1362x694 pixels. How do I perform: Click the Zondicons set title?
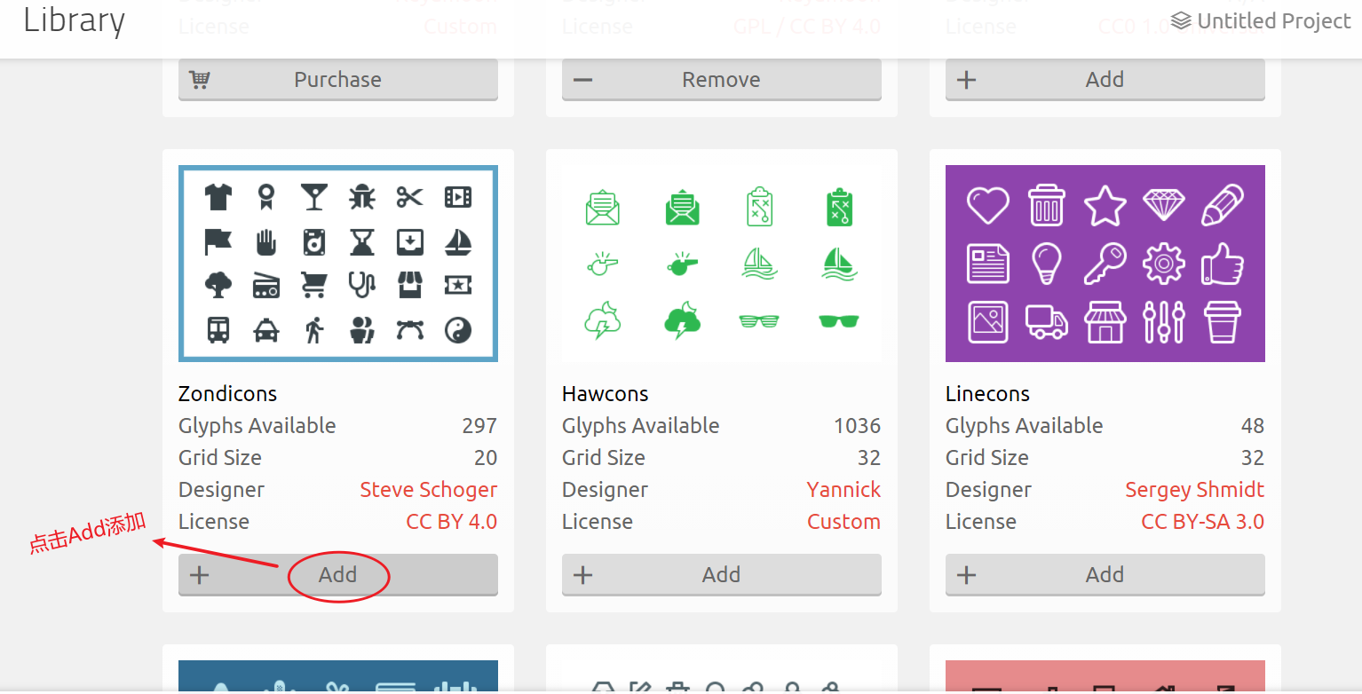[x=228, y=393]
